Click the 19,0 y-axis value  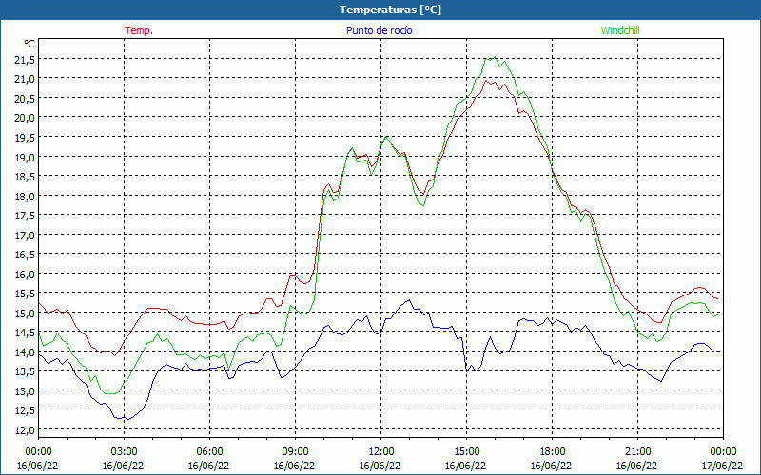[x=25, y=157]
